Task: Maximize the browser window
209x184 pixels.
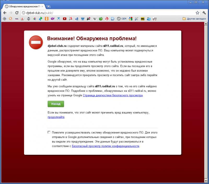Action: 196,2
